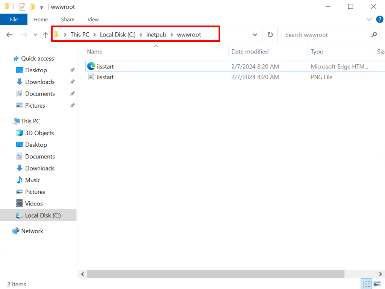Click the Properties icon in quick access toolbar
The width and height of the screenshot is (385, 289).
tap(22, 7)
